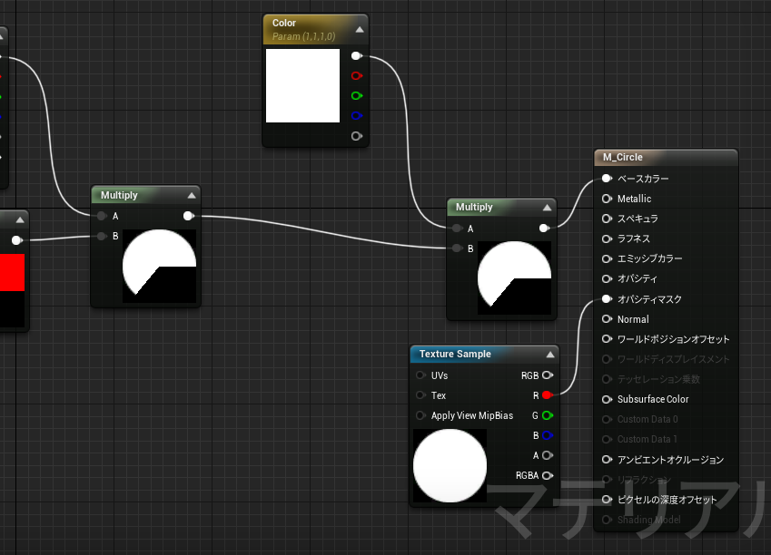Click output pin of right Multiply node

[543, 228]
